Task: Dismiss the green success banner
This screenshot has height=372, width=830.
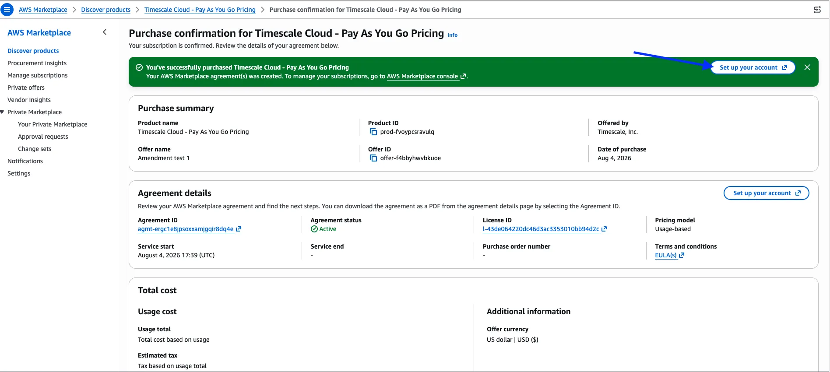Action: point(807,67)
